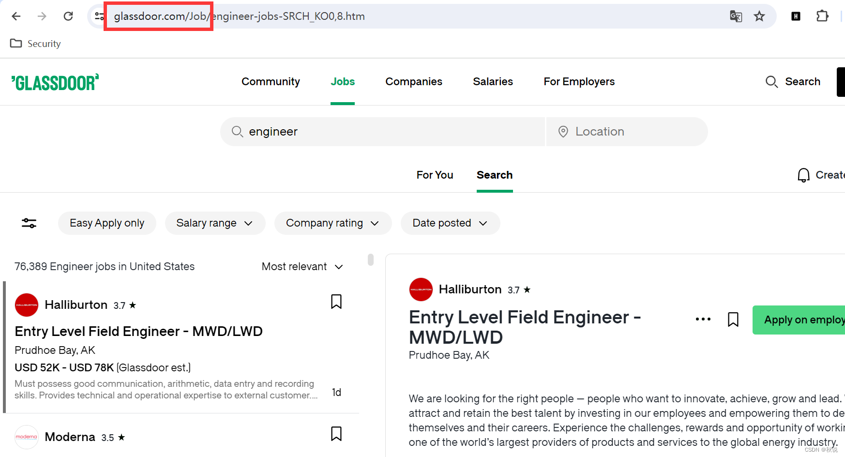Click the Apply on employer site button
Image resolution: width=845 pixels, height=457 pixels.
[799, 320]
